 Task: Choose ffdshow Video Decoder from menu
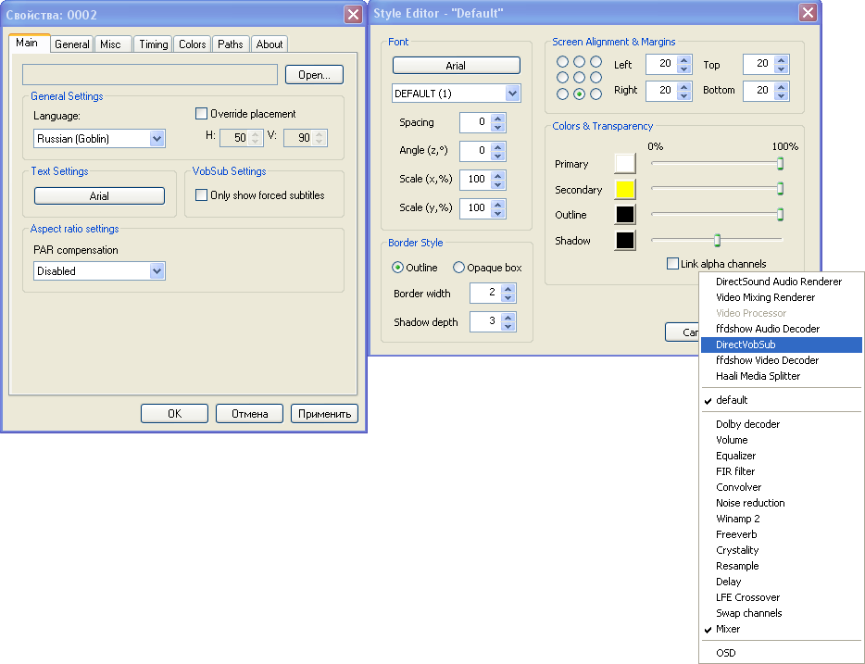(x=767, y=360)
